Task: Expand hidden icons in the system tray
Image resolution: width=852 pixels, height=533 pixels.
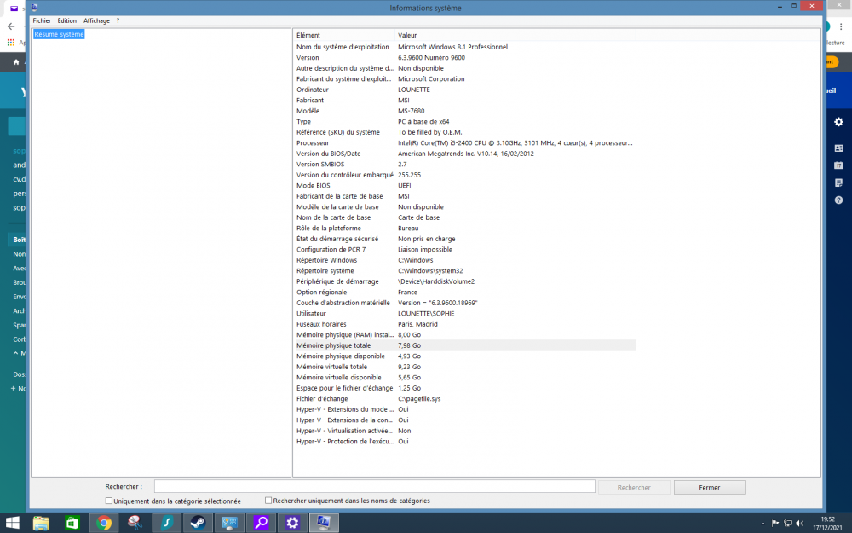Action: click(x=763, y=523)
